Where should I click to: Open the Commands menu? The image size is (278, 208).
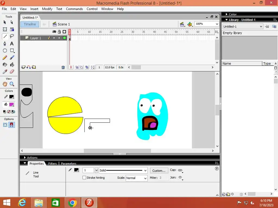pos(74,9)
